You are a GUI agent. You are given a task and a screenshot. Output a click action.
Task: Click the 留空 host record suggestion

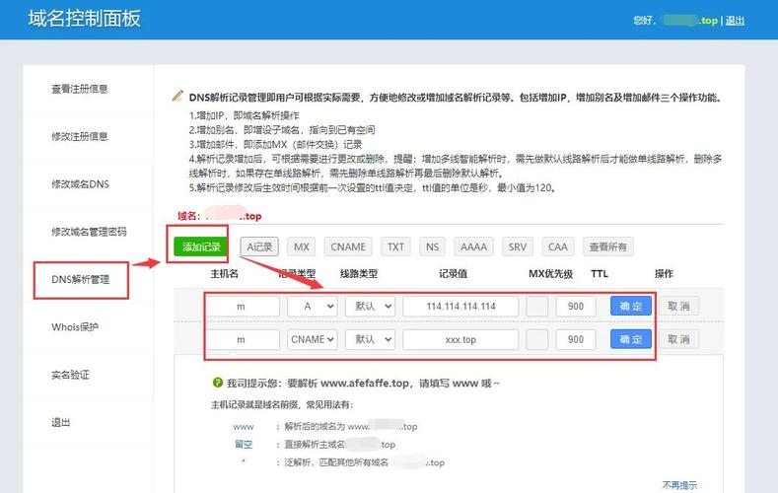243,445
